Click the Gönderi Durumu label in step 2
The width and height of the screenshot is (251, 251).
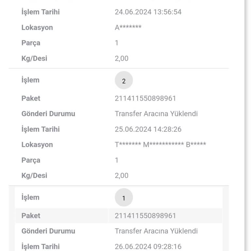(48, 114)
